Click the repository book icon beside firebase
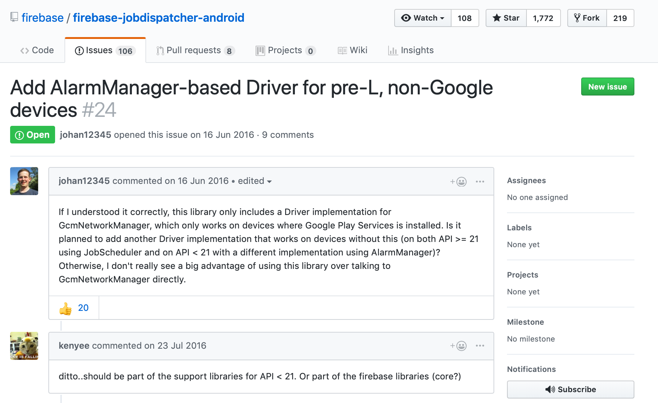This screenshot has width=658, height=403. coord(14,17)
